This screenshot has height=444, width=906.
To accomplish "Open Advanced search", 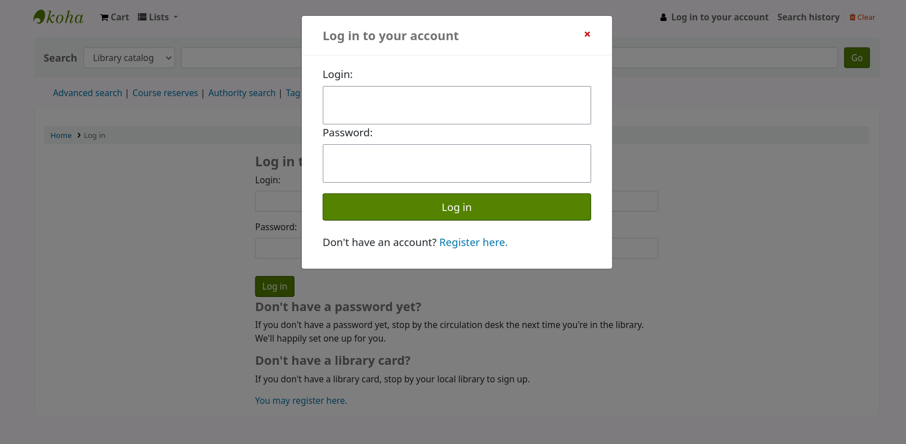I will [88, 93].
